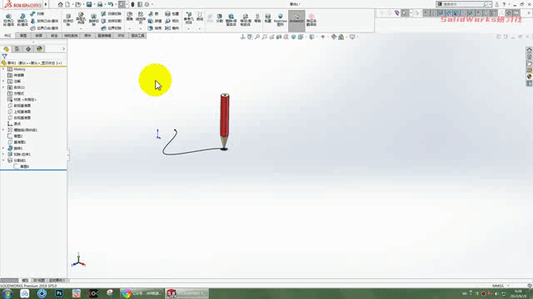Click the Curves tool in the ribbon
Image resolution: width=533 pixels, height=299 pixels.
(x=200, y=17)
